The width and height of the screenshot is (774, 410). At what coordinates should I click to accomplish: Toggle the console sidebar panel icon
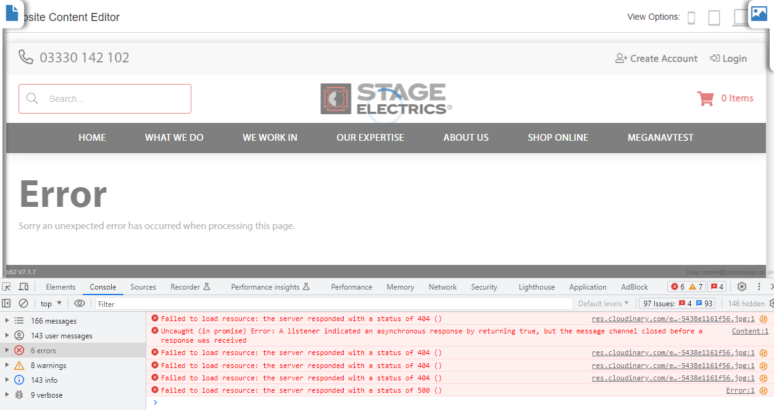(6, 303)
